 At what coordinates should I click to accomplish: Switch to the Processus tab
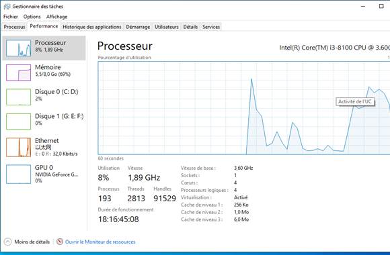tap(14, 27)
